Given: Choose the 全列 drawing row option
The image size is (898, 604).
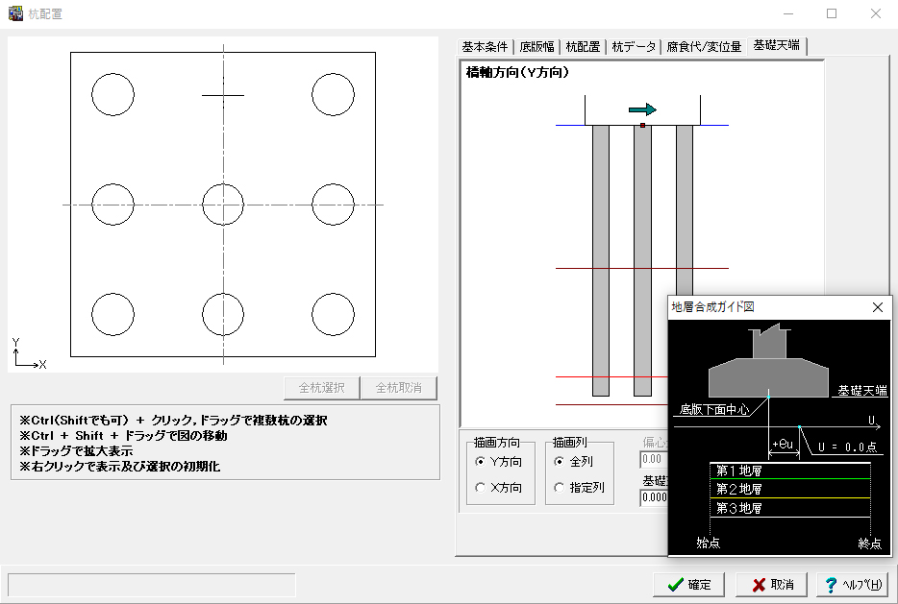Looking at the screenshot, I should point(573,462).
